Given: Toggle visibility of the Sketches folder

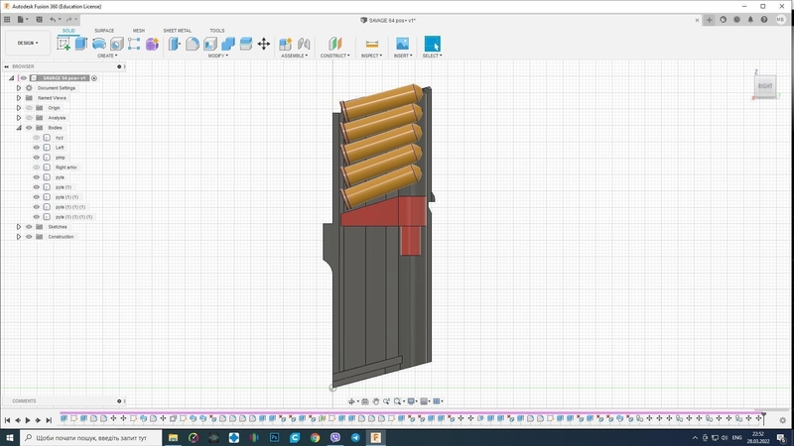Looking at the screenshot, I should [x=29, y=227].
